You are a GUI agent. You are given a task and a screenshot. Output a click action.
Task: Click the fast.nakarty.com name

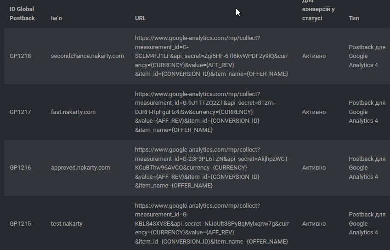pyautogui.click(x=73, y=112)
